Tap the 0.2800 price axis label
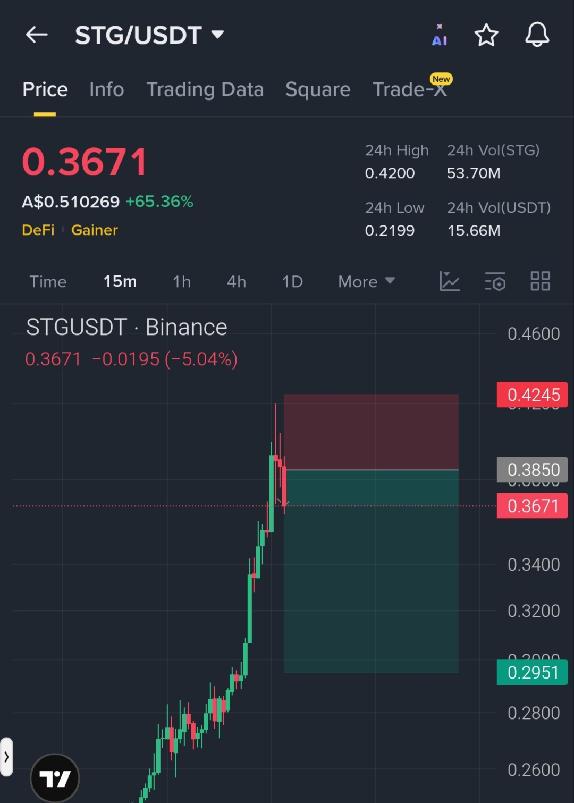The image size is (574, 803). point(534,713)
